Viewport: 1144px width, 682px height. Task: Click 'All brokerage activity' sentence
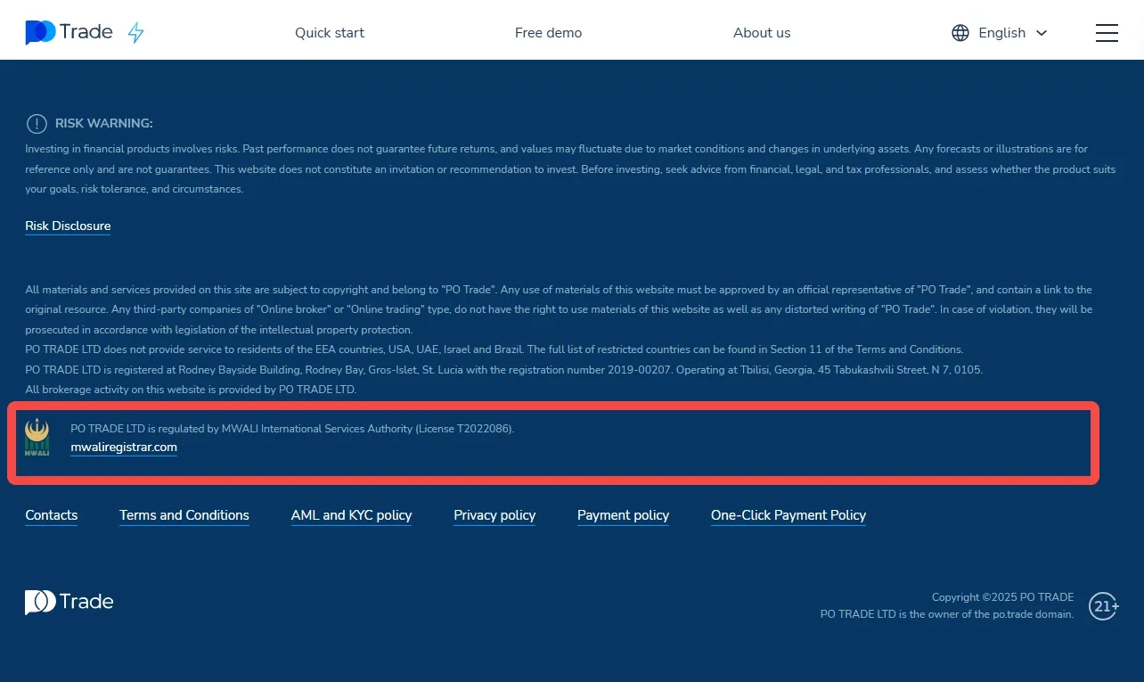tap(191, 390)
